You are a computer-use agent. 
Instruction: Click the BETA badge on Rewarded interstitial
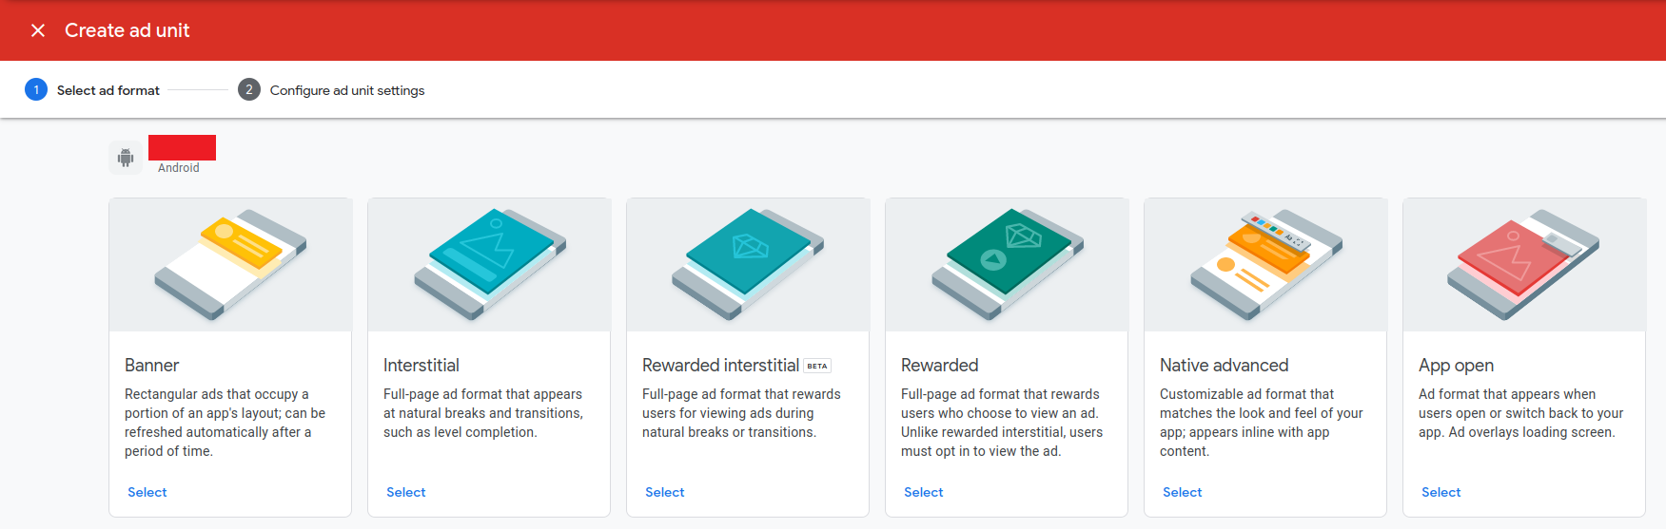pos(817,366)
